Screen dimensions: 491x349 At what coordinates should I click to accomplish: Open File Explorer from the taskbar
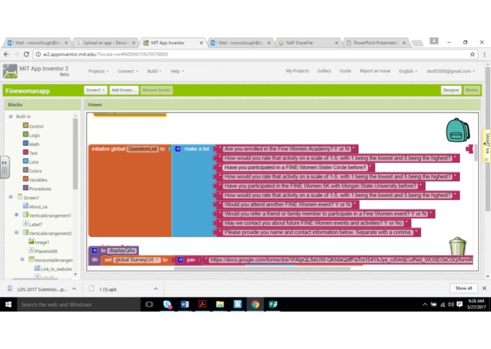point(220,304)
